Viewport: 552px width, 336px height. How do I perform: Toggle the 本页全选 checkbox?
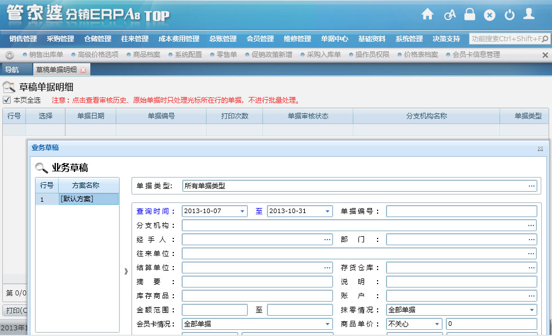coord(7,100)
